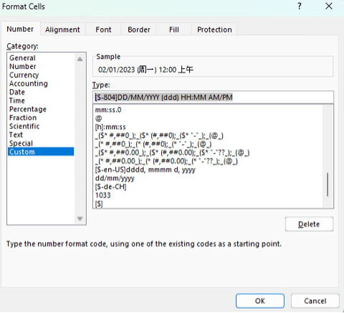Click the format list scrollbar thumb
The width and height of the screenshot is (344, 313).
[328, 184]
